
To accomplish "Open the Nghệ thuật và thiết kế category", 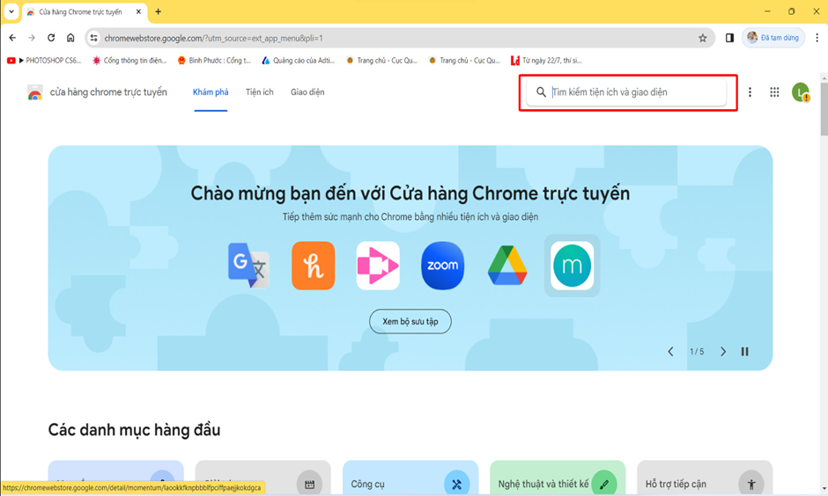I will (558, 478).
